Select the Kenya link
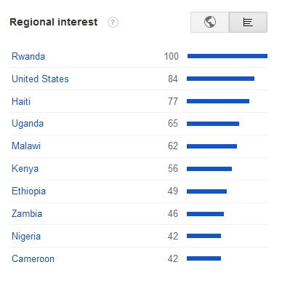The width and height of the screenshot is (290, 281). 25,169
